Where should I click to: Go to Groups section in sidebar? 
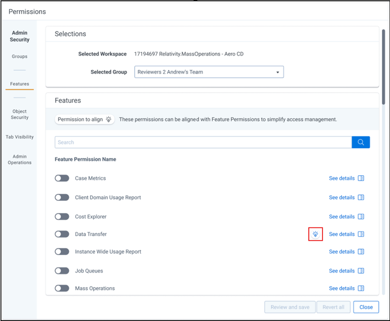click(x=19, y=57)
